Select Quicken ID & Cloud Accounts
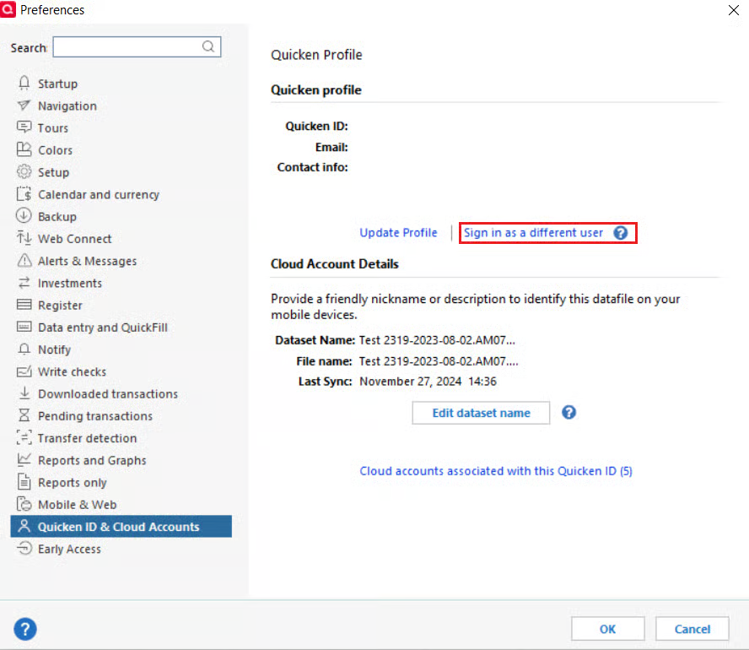Image resolution: width=749 pixels, height=650 pixels. 121,526
